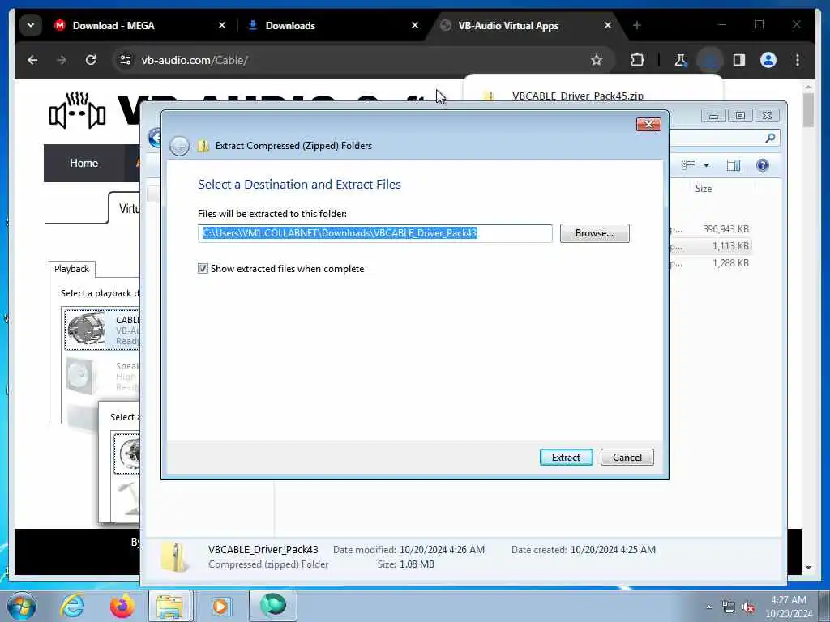Open the browser extensions menu
The height and width of the screenshot is (622, 830).
point(637,60)
